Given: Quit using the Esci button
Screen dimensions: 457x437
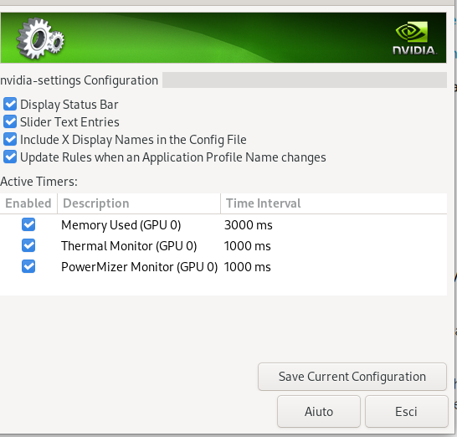Looking at the screenshot, I should [x=406, y=411].
